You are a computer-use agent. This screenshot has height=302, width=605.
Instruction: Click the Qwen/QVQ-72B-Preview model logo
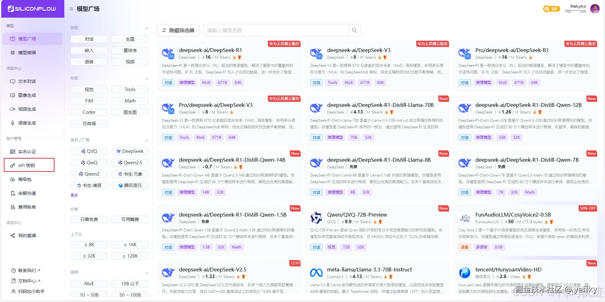(x=316, y=218)
